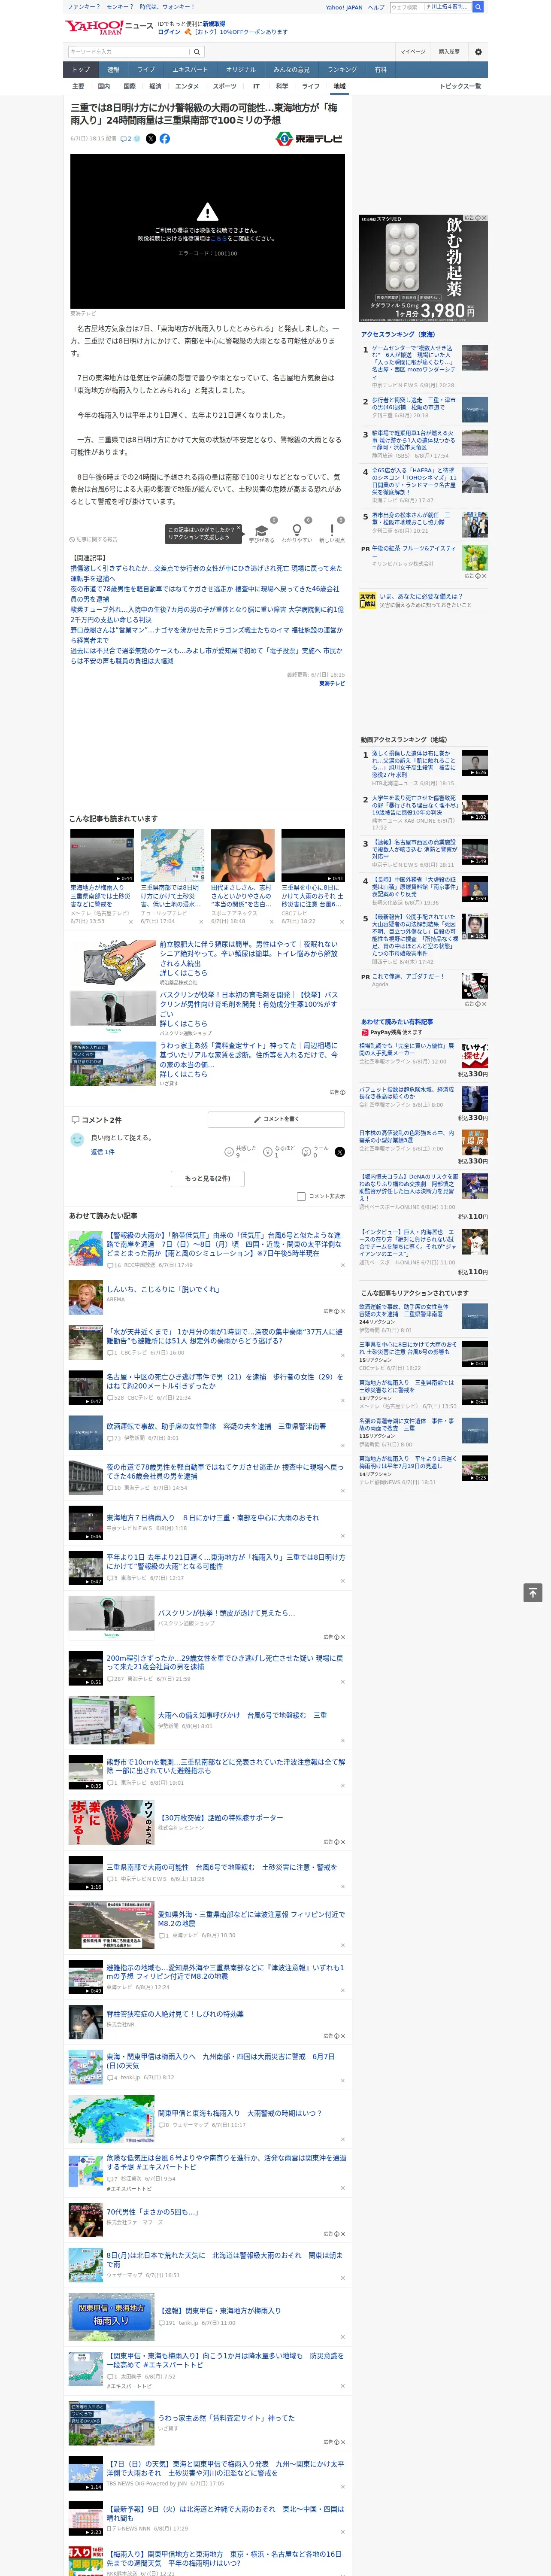Select the 科学 category
The height and width of the screenshot is (2576, 551).
282,86
